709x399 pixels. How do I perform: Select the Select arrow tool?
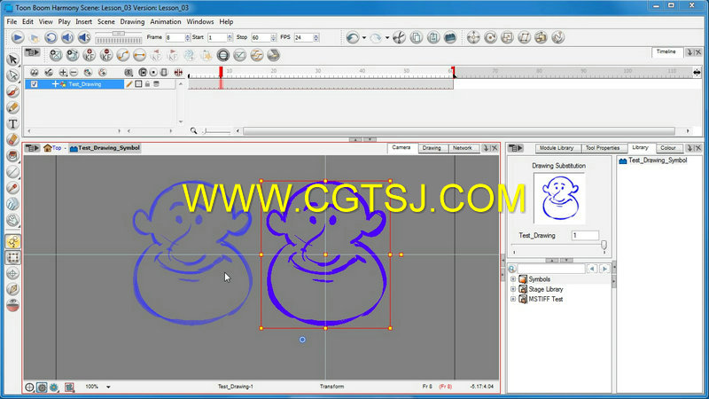(13, 59)
